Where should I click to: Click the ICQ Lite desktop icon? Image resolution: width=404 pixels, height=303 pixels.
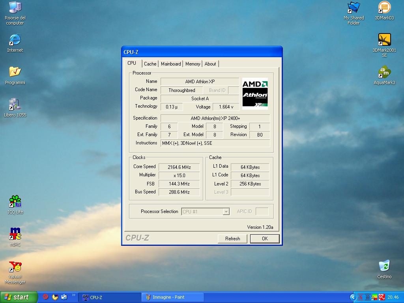(x=15, y=205)
